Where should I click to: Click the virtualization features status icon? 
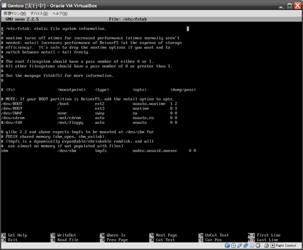(x=258, y=245)
